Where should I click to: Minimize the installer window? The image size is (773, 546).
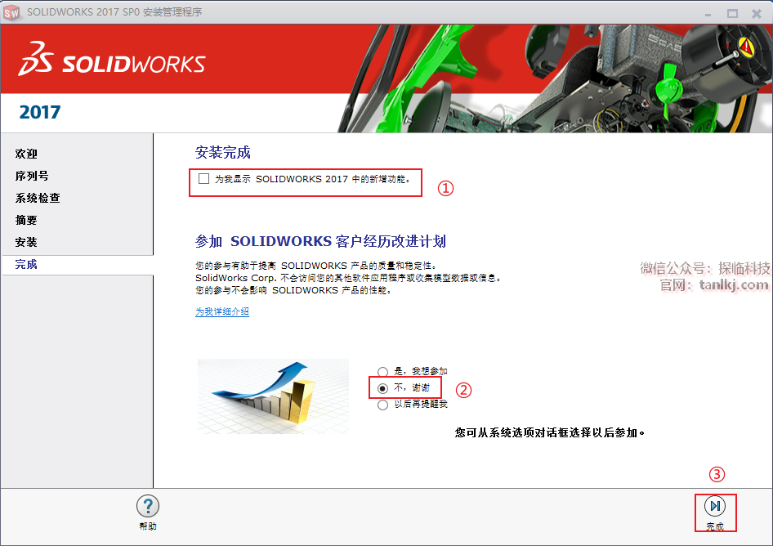pyautogui.click(x=708, y=14)
